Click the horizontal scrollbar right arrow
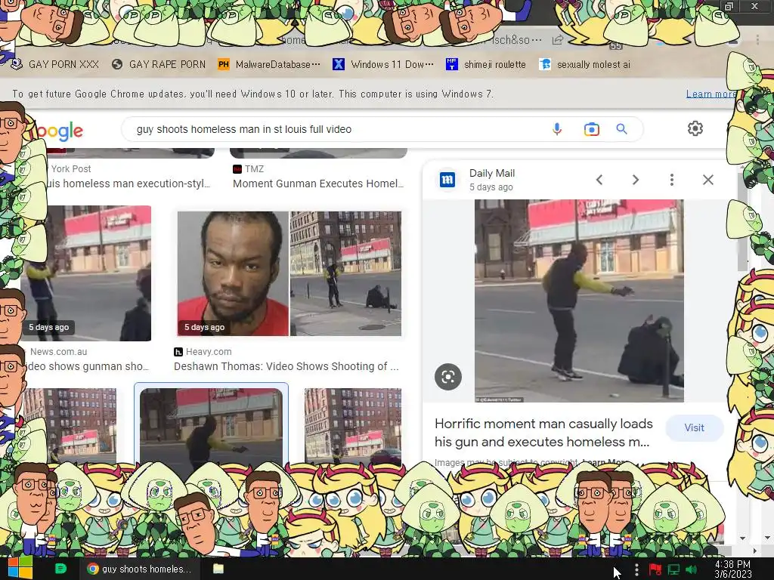Image resolution: width=774 pixels, height=580 pixels. (755, 551)
